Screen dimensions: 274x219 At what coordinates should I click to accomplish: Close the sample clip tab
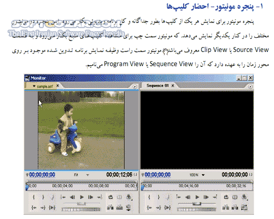[x=58, y=85]
